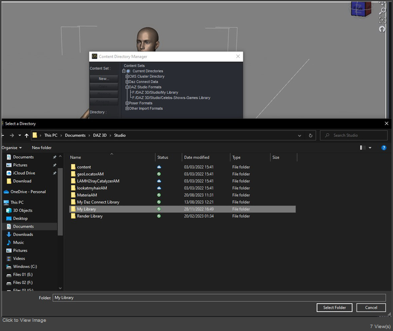The width and height of the screenshot is (393, 331).
Task: Select the Content Sets tree root
Action: tap(134, 66)
